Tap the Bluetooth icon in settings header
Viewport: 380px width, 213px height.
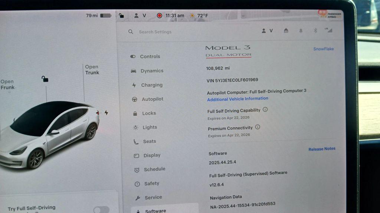click(315, 31)
